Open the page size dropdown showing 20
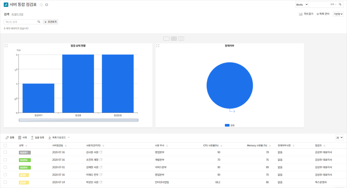Viewport: 347px width, 188px height. point(339,138)
